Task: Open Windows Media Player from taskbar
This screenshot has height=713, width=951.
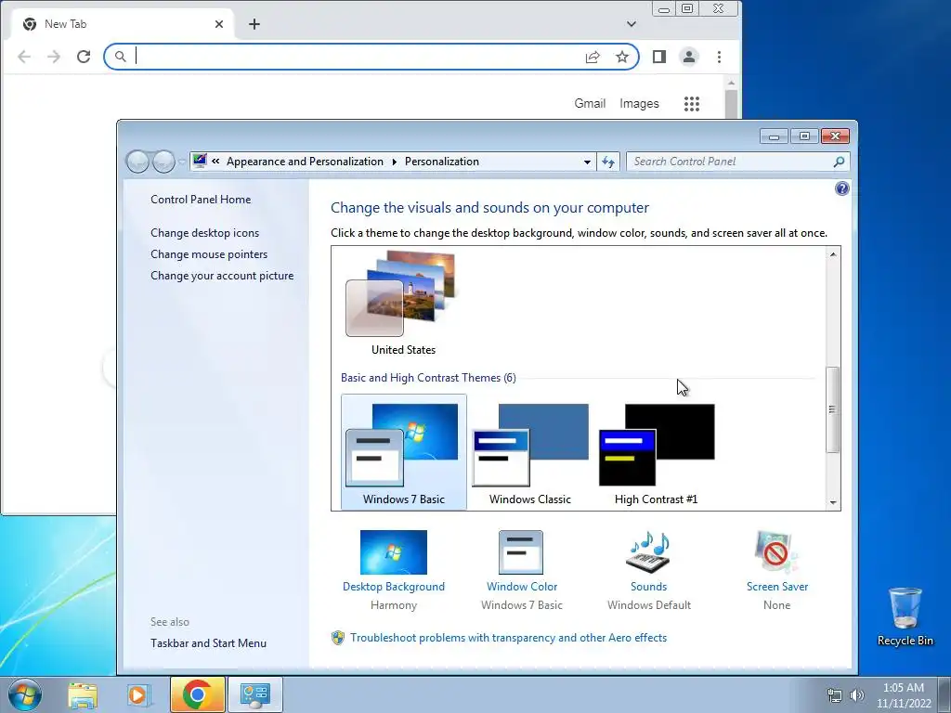Action: tap(138, 694)
